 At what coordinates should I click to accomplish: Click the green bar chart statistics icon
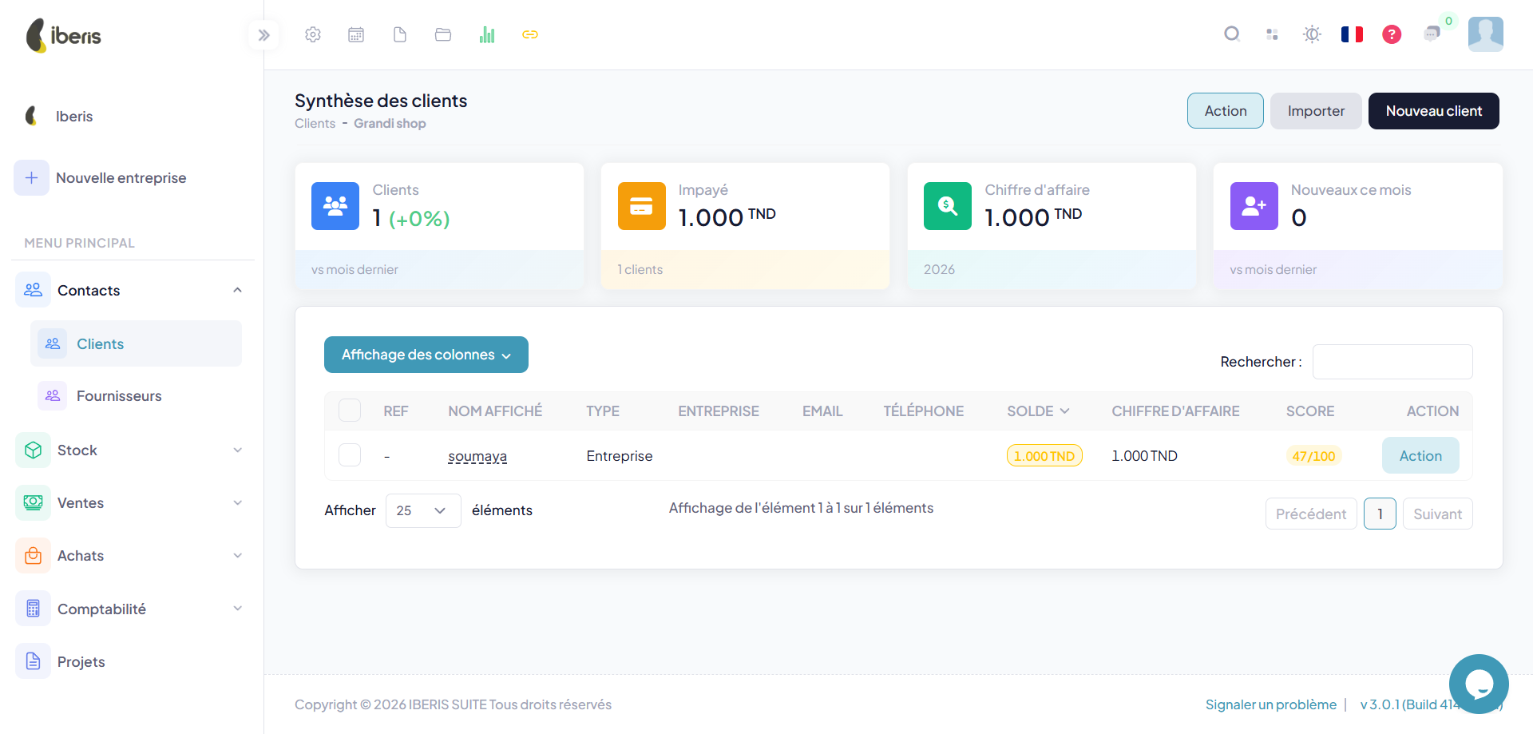pos(487,34)
